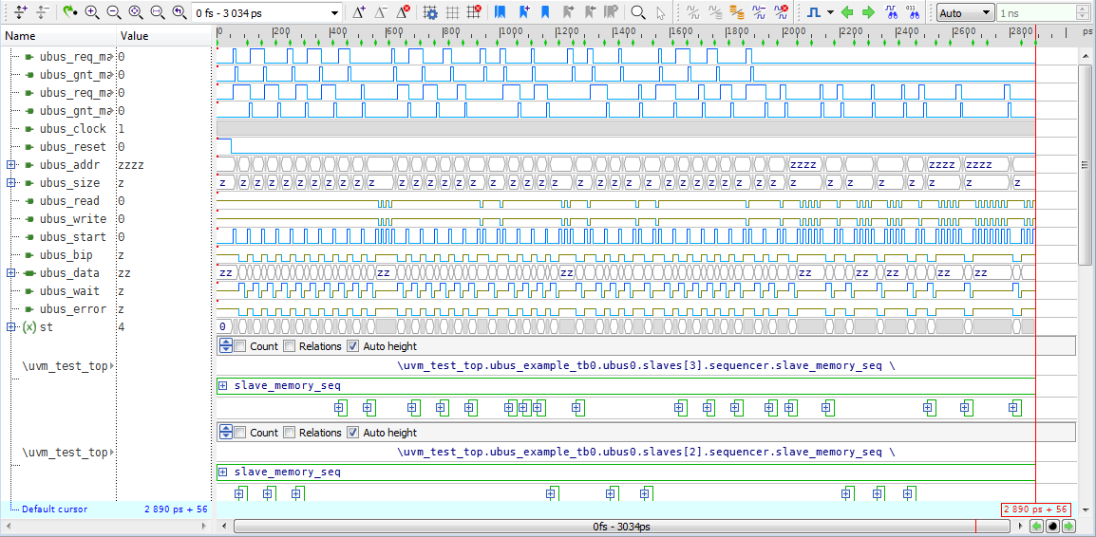The image size is (1096, 537).
Task: Click the waveform icon with red X
Action: (x=782, y=12)
